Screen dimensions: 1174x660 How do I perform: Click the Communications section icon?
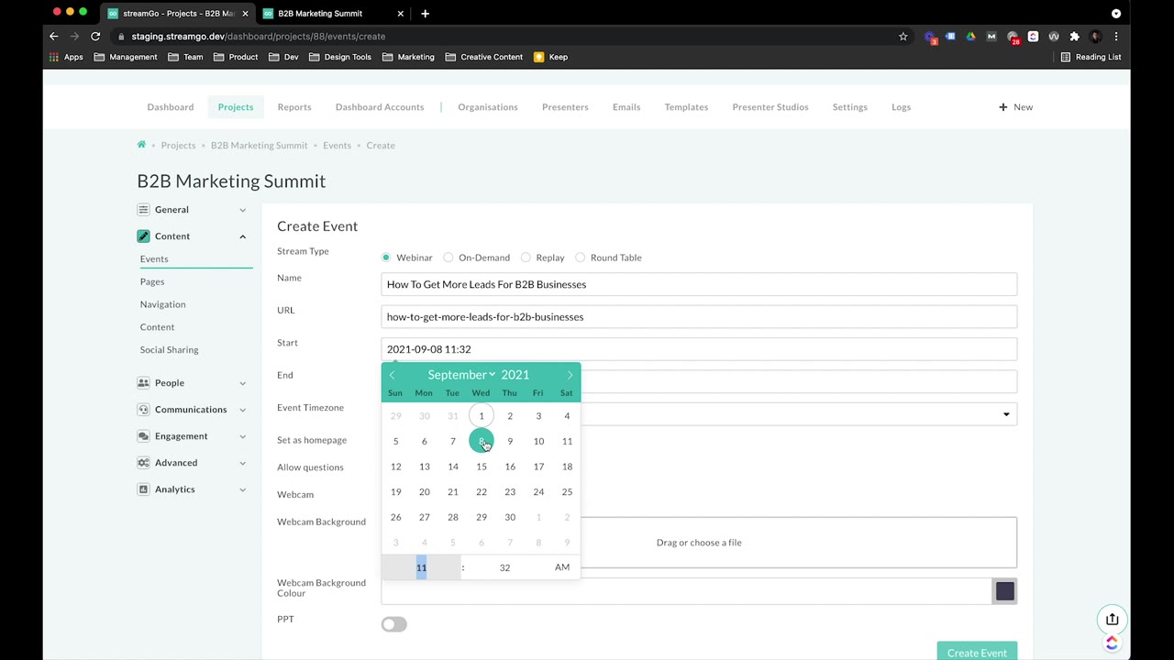click(x=143, y=410)
